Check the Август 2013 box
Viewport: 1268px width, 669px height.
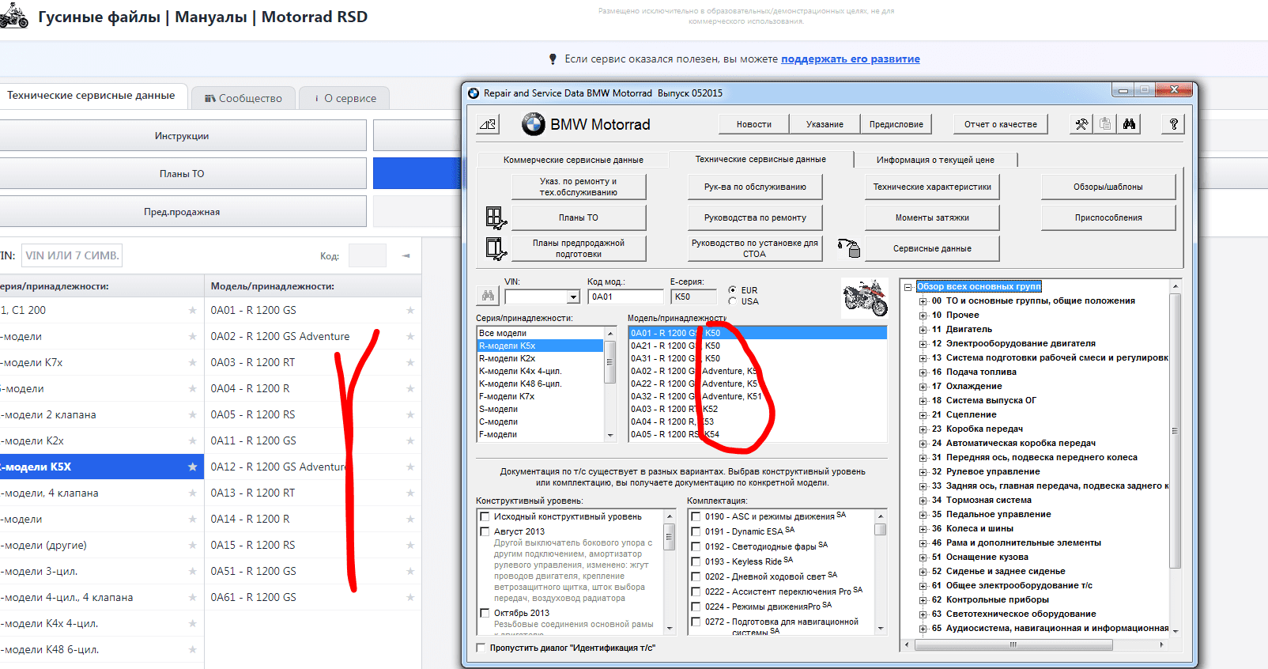(x=485, y=531)
